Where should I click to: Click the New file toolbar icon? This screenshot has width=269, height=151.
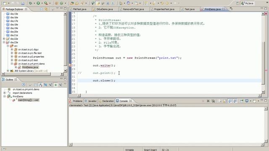click(x=5, y=3)
